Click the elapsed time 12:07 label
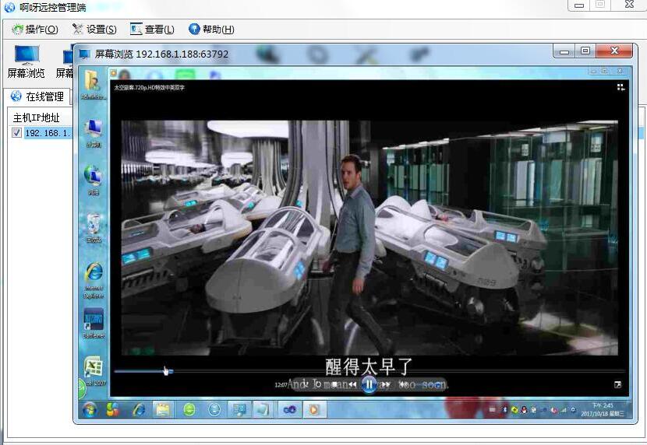Screen dimensions: 647x445 pos(281,385)
